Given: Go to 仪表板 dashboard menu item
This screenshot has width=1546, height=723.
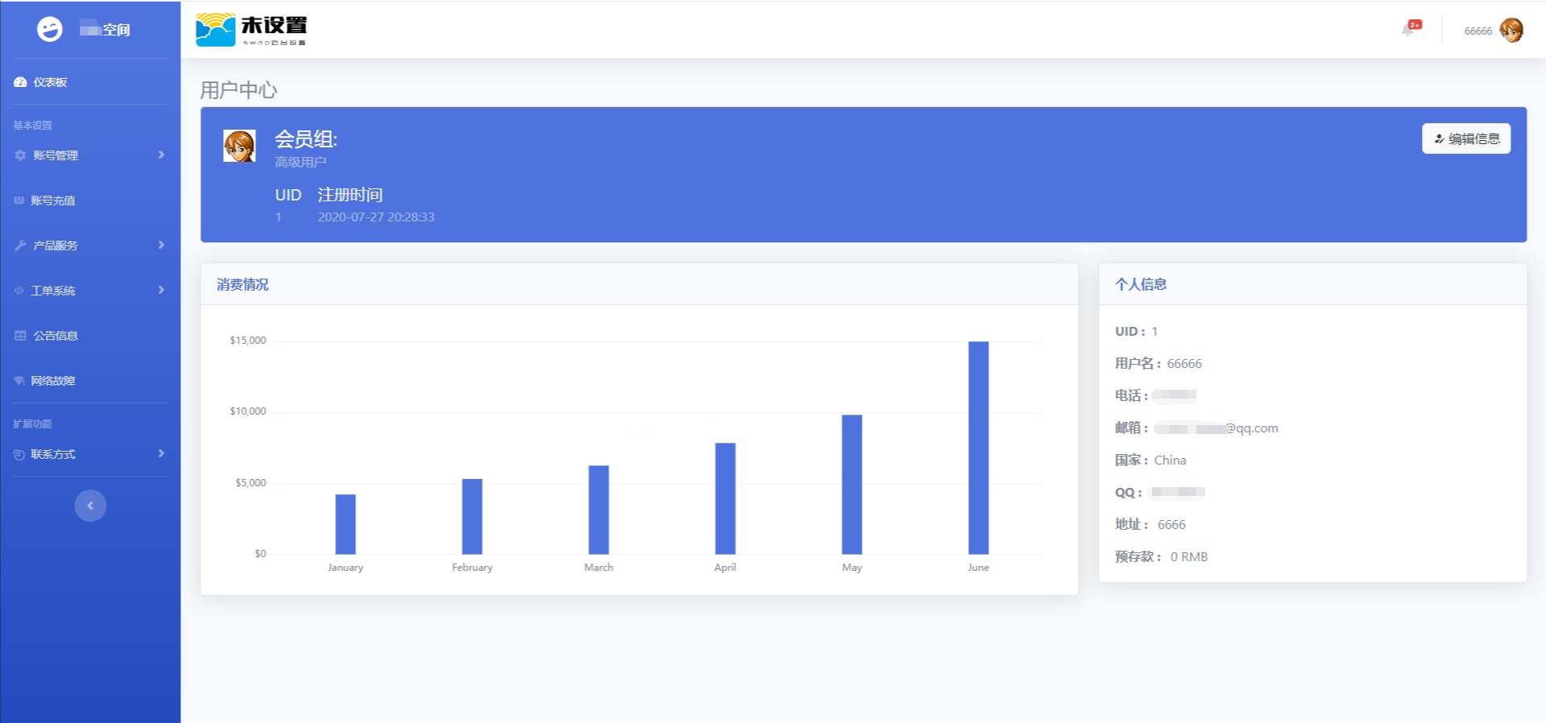Looking at the screenshot, I should (50, 82).
